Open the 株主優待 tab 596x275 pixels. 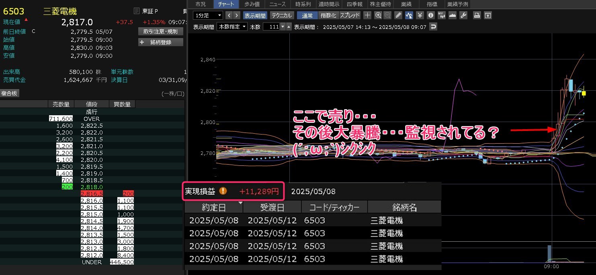pos(380,4)
